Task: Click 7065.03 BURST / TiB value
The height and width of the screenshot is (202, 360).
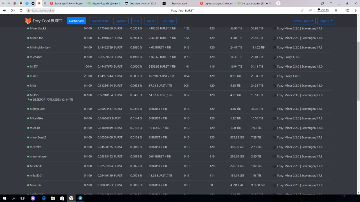Action: (x=162, y=38)
